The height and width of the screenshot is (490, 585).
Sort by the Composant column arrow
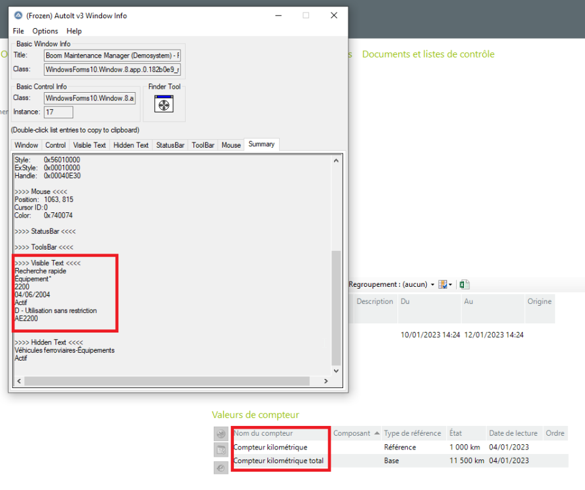pyautogui.click(x=376, y=434)
